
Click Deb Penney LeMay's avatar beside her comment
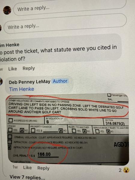click(1, 81)
